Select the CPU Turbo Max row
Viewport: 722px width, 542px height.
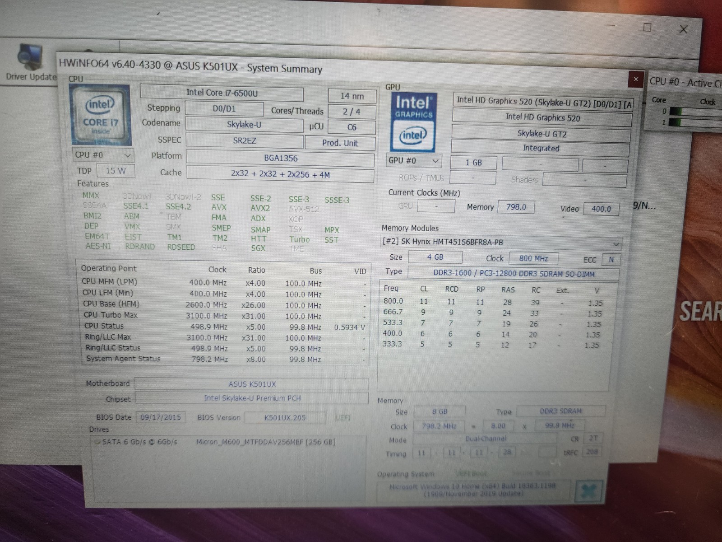point(224,316)
